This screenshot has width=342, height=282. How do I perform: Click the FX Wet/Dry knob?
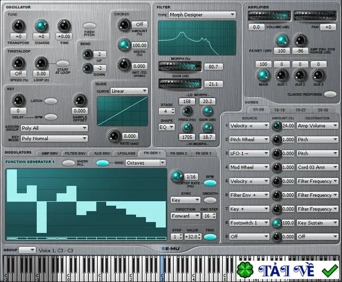point(282,40)
